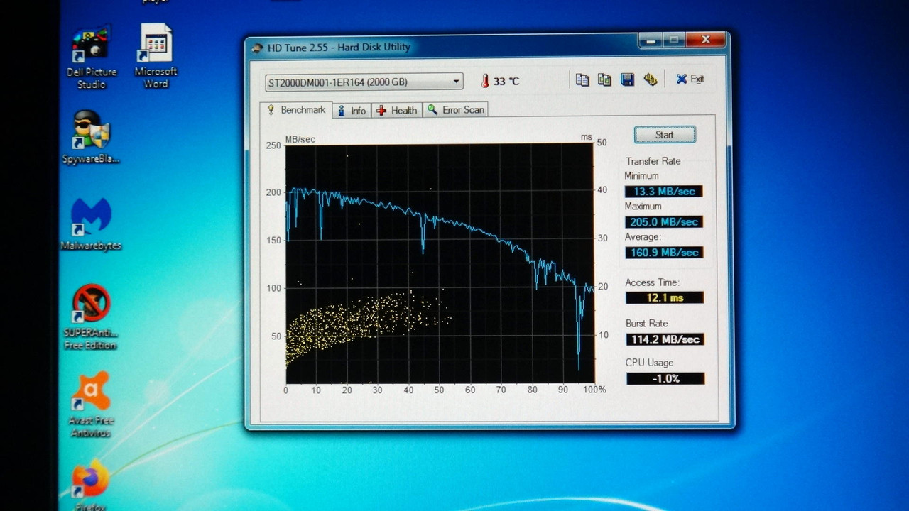
Task: Click the Maximum value 205.0 MB/sec
Action: coord(664,222)
